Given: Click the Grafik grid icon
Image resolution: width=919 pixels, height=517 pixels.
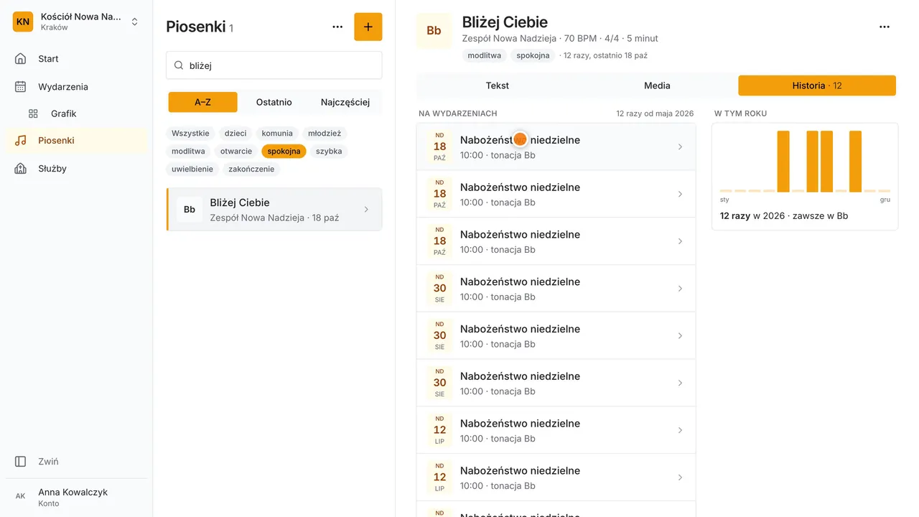Looking at the screenshot, I should tap(33, 113).
